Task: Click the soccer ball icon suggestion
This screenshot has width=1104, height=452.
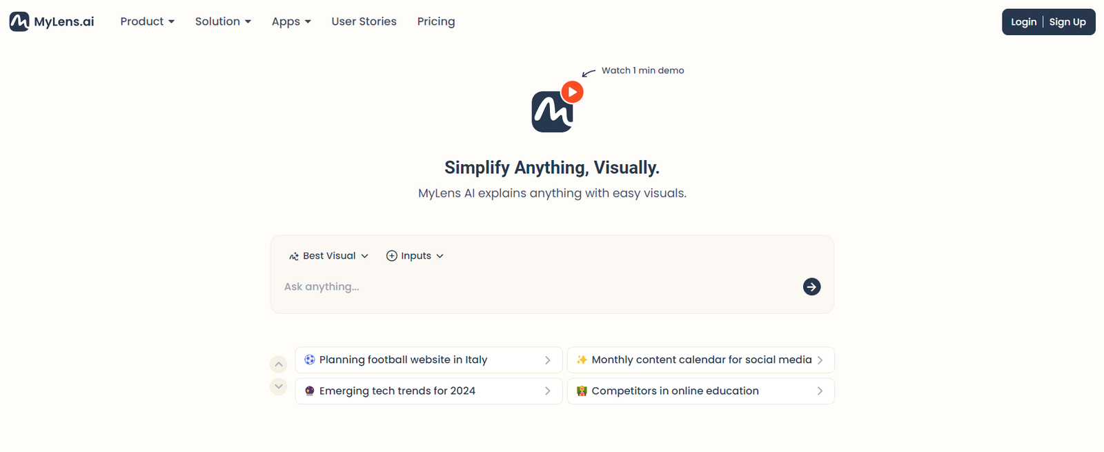Action: pyautogui.click(x=310, y=360)
